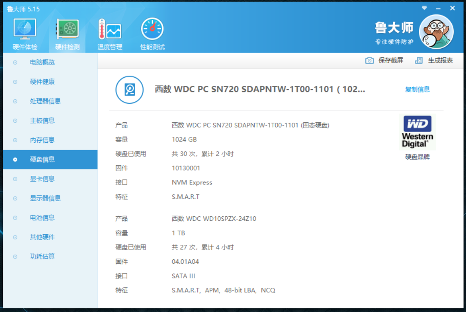Click the report icon beside 生成报表

[419, 61]
